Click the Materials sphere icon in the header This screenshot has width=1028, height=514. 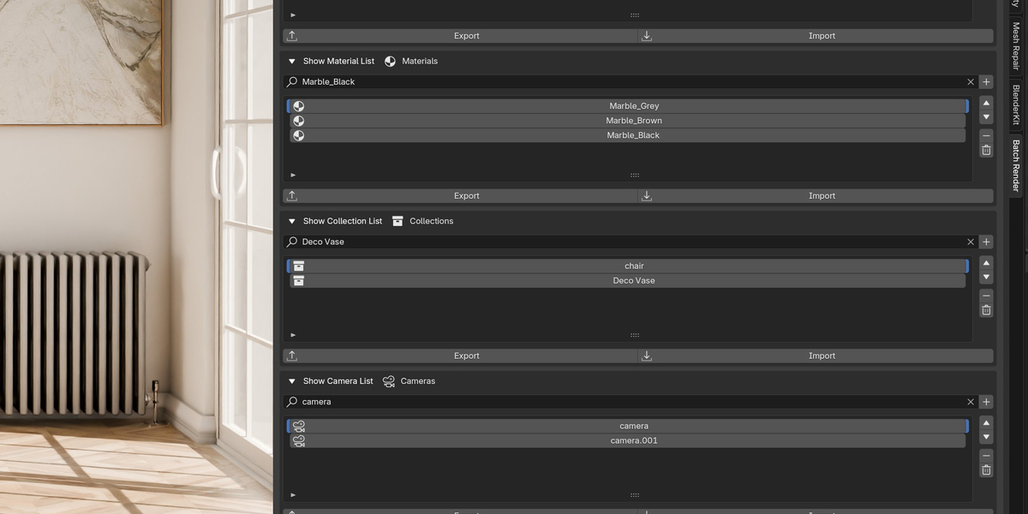pyautogui.click(x=391, y=62)
